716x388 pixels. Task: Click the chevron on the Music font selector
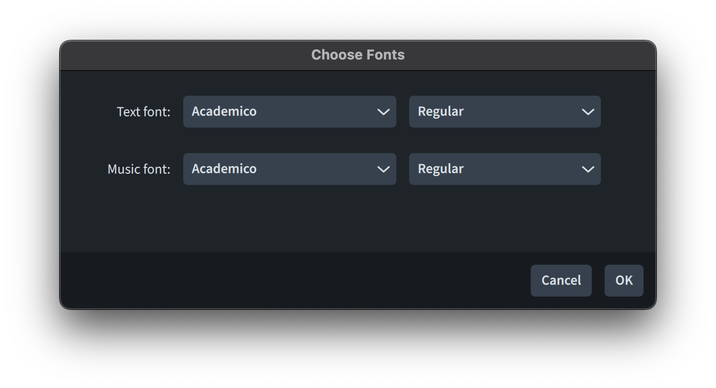coord(383,168)
